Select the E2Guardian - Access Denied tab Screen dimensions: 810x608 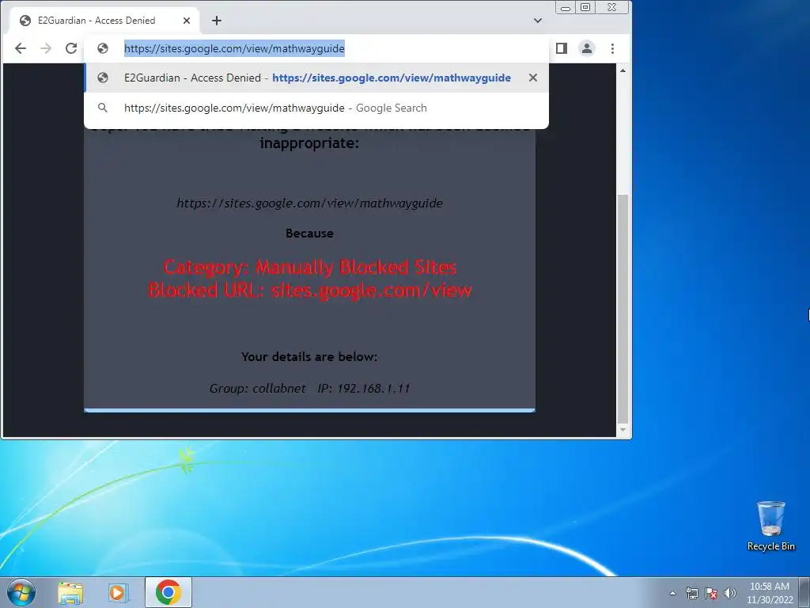[x=104, y=21]
